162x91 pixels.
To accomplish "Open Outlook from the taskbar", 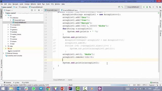I will (19, 89).
